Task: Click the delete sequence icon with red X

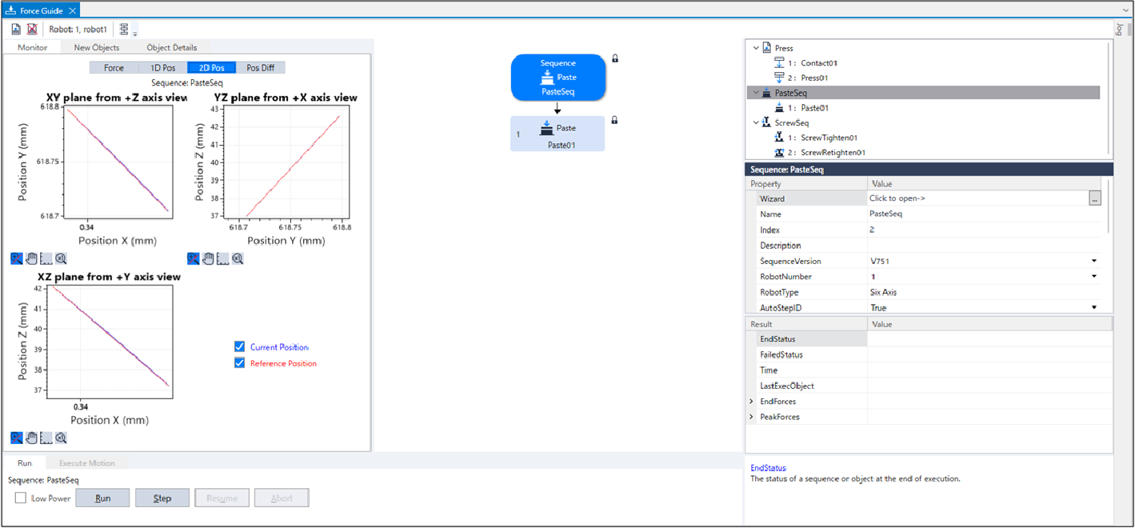Action: tap(32, 30)
